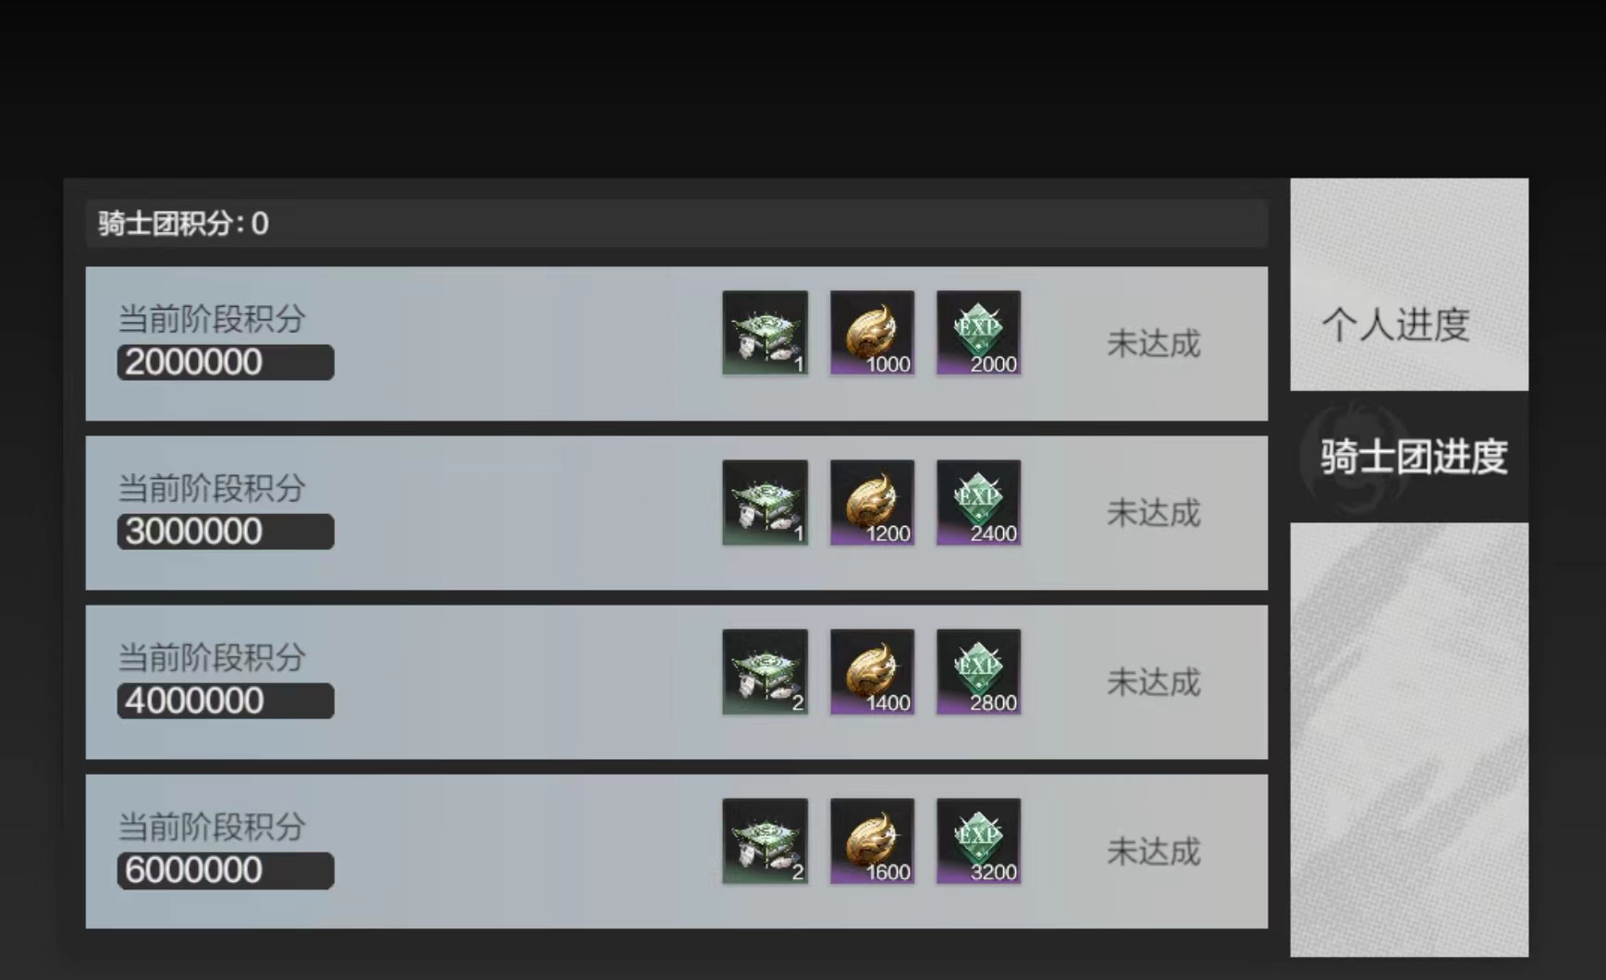This screenshot has height=980, width=1606.
Task: Click 未达成 status for 2000000 tier
Action: point(1153,344)
